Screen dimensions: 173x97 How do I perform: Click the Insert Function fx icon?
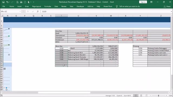coord(38,11)
